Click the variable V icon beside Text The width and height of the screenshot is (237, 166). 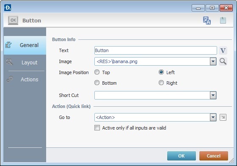pos(223,50)
